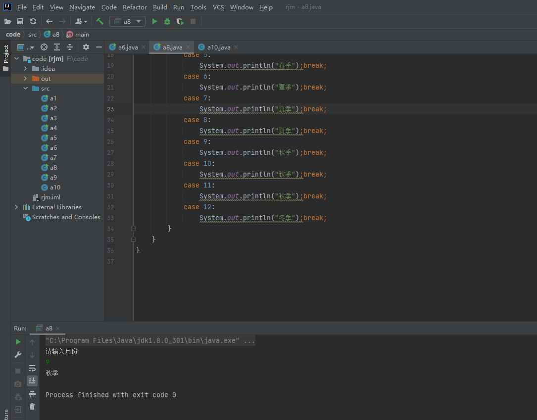537x420 pixels.
Task: Open class a5 in the project tree
Action: pyautogui.click(x=53, y=138)
